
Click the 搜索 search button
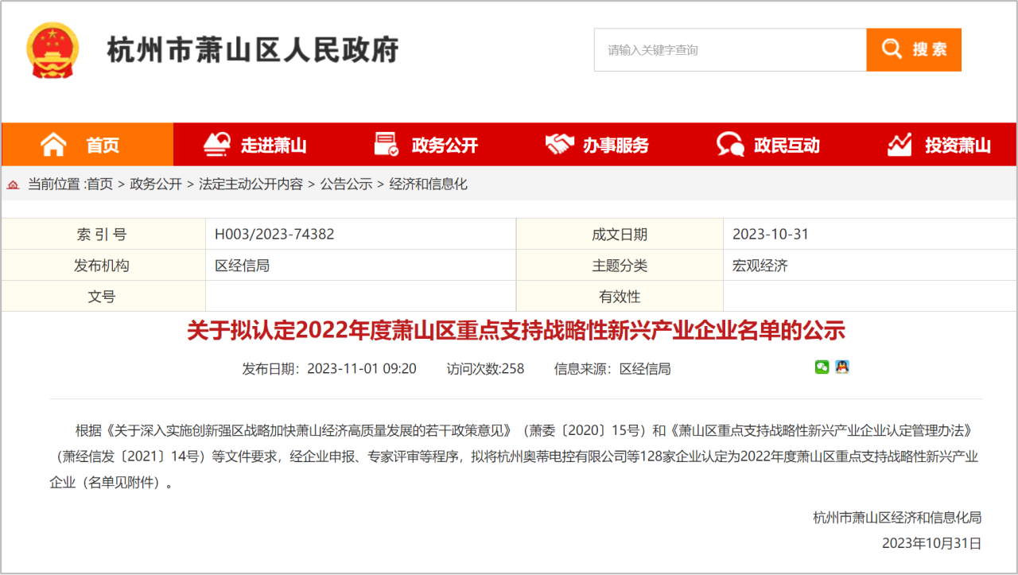pos(914,49)
